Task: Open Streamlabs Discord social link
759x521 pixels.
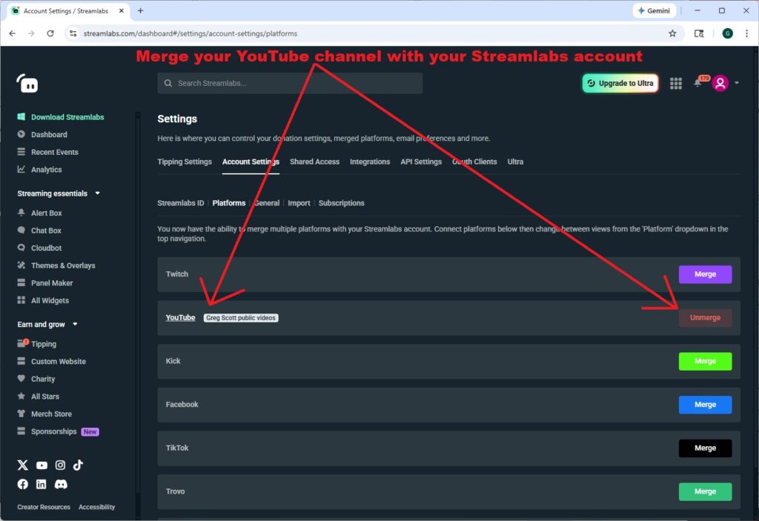Action: 61,484
